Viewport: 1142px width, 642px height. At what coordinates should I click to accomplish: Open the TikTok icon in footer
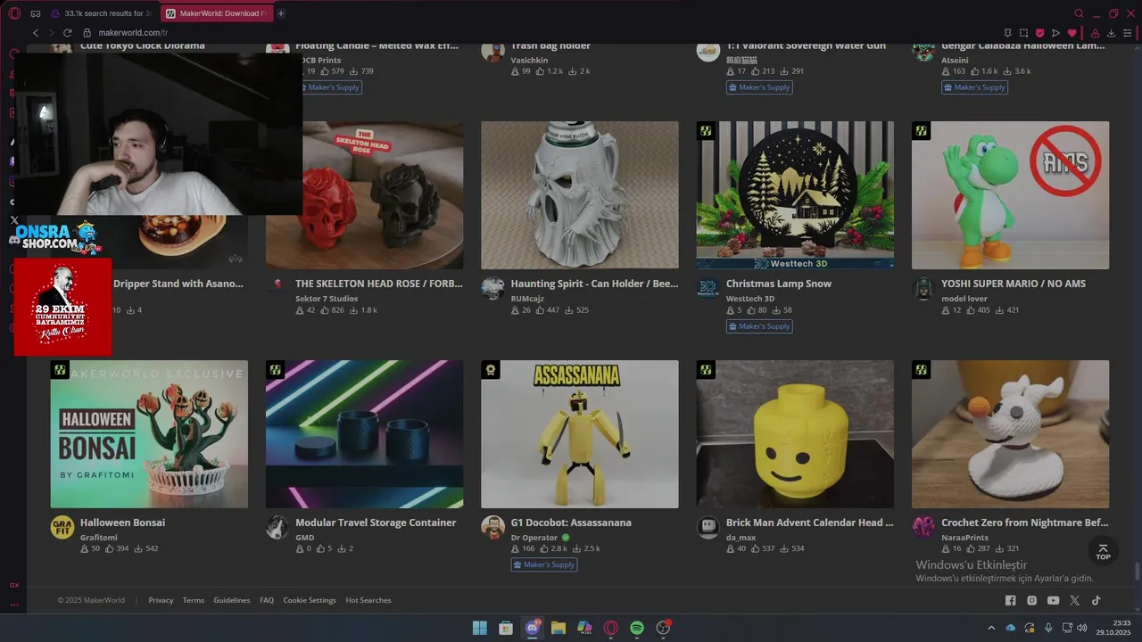[x=1096, y=601]
